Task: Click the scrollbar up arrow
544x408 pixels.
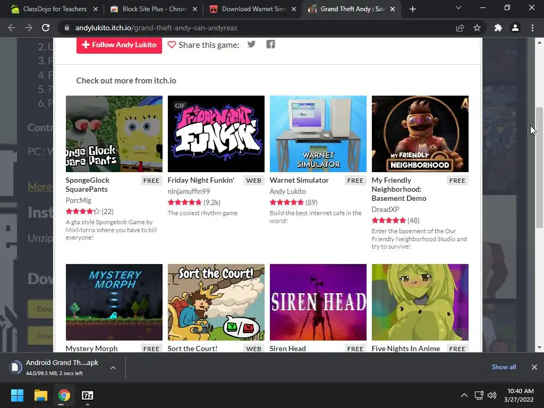Action: pyautogui.click(x=539, y=42)
